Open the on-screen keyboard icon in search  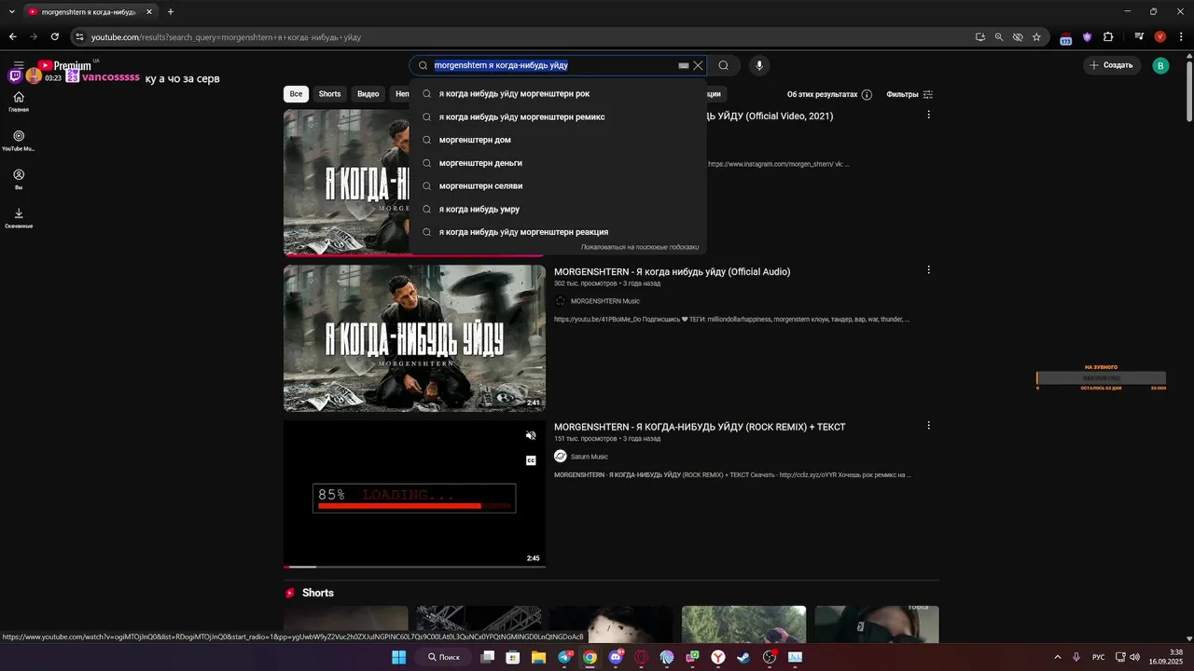pos(684,65)
